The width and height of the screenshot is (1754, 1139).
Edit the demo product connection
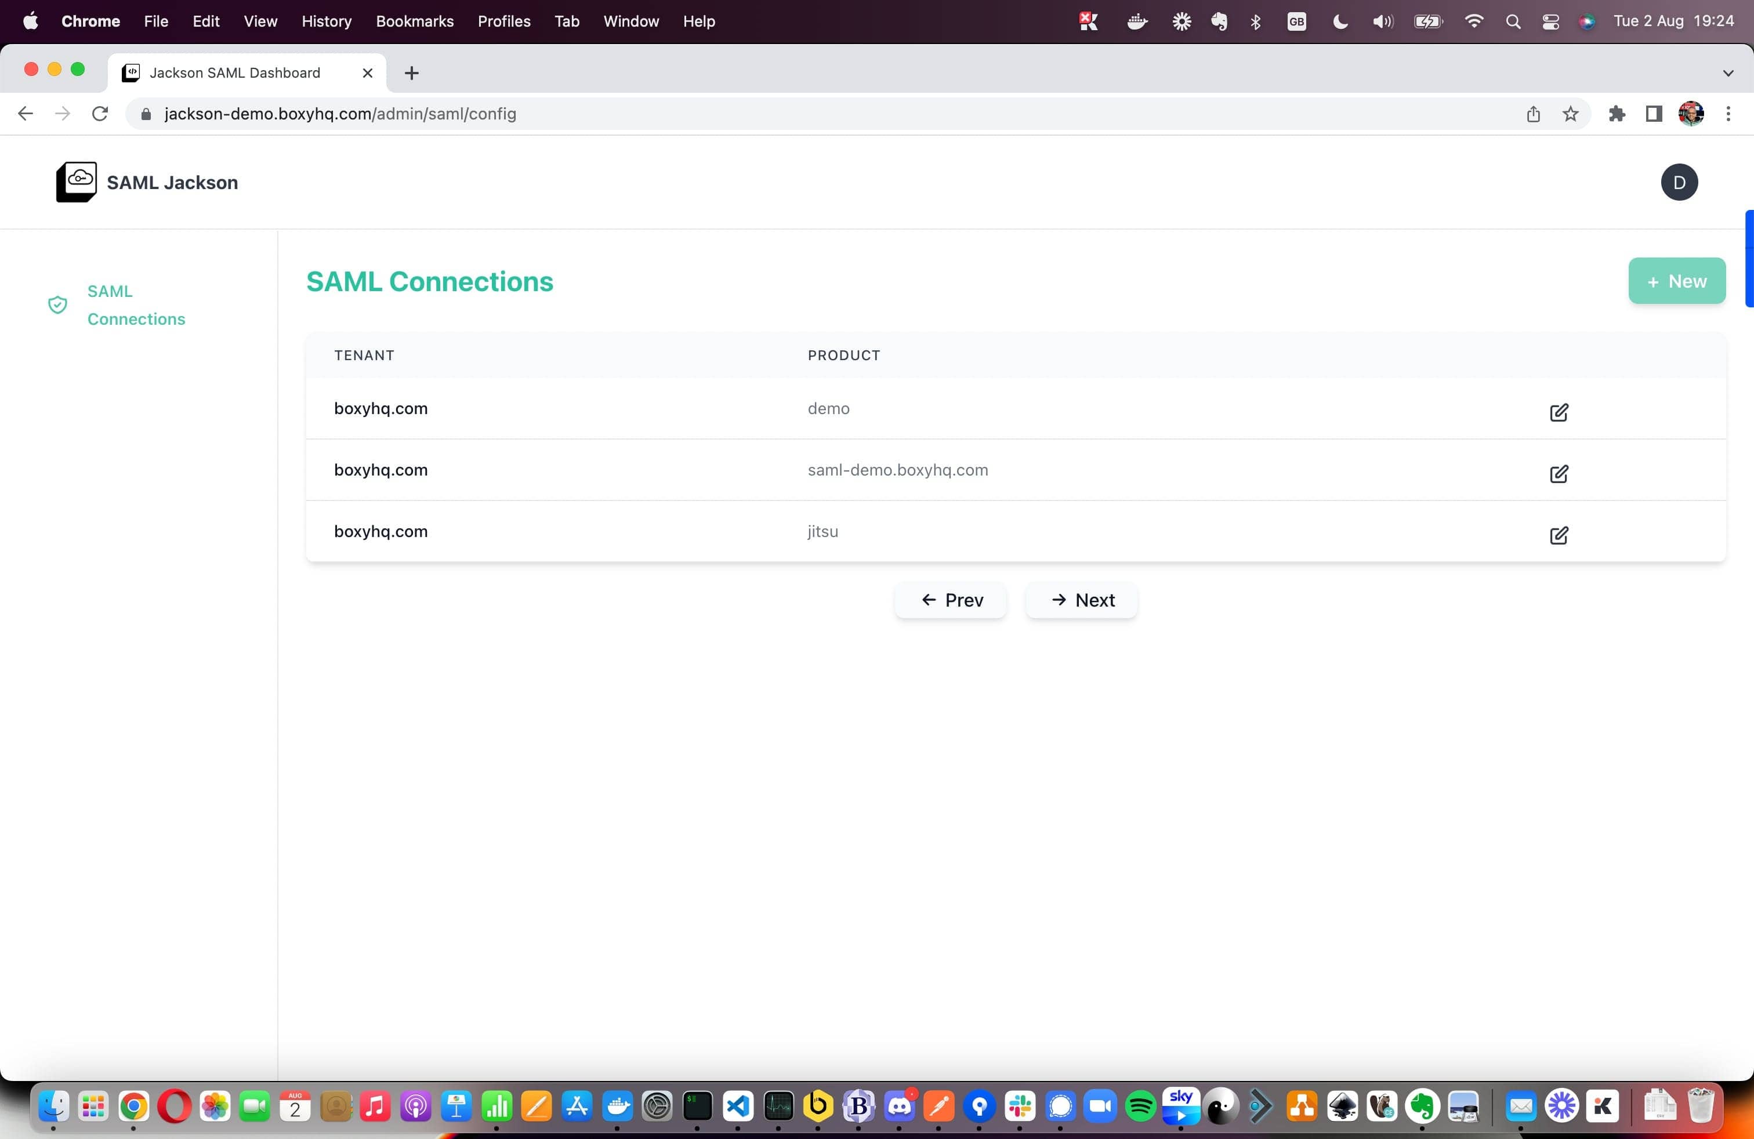[1559, 412]
